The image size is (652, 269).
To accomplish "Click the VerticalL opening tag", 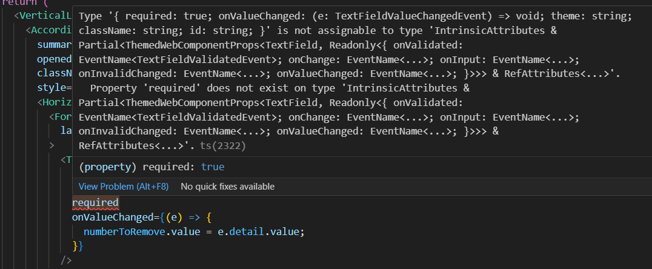I will 46,16.
